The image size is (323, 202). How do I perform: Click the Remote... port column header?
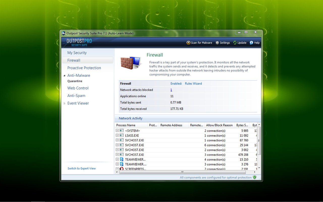pos(197,125)
